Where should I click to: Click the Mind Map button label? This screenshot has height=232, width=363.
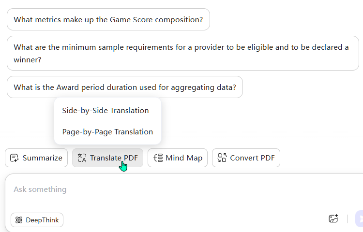(x=184, y=158)
